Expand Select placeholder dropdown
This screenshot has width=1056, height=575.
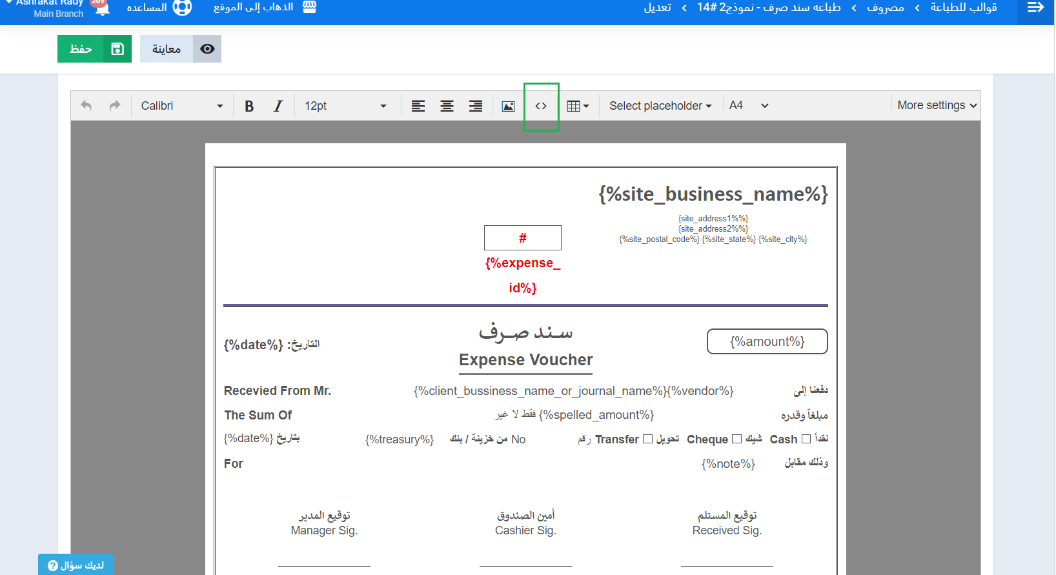pyautogui.click(x=660, y=106)
